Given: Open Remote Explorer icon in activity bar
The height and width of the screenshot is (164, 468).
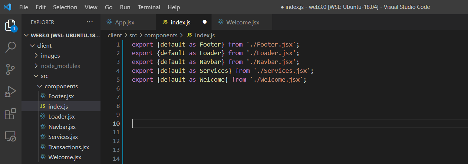Looking at the screenshot, I should [10, 137].
